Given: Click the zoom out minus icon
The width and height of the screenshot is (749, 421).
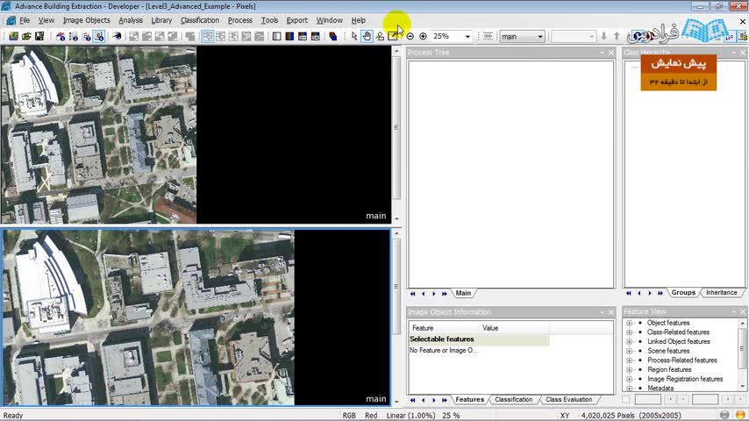Looking at the screenshot, I should click(410, 36).
